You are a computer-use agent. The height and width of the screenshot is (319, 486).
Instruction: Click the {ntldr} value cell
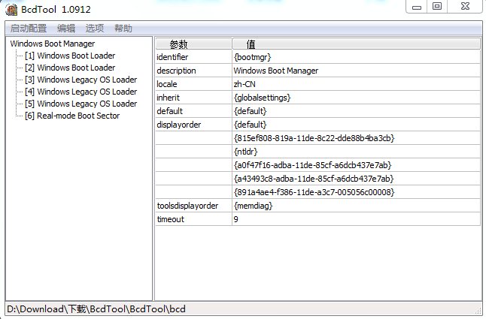click(x=357, y=152)
